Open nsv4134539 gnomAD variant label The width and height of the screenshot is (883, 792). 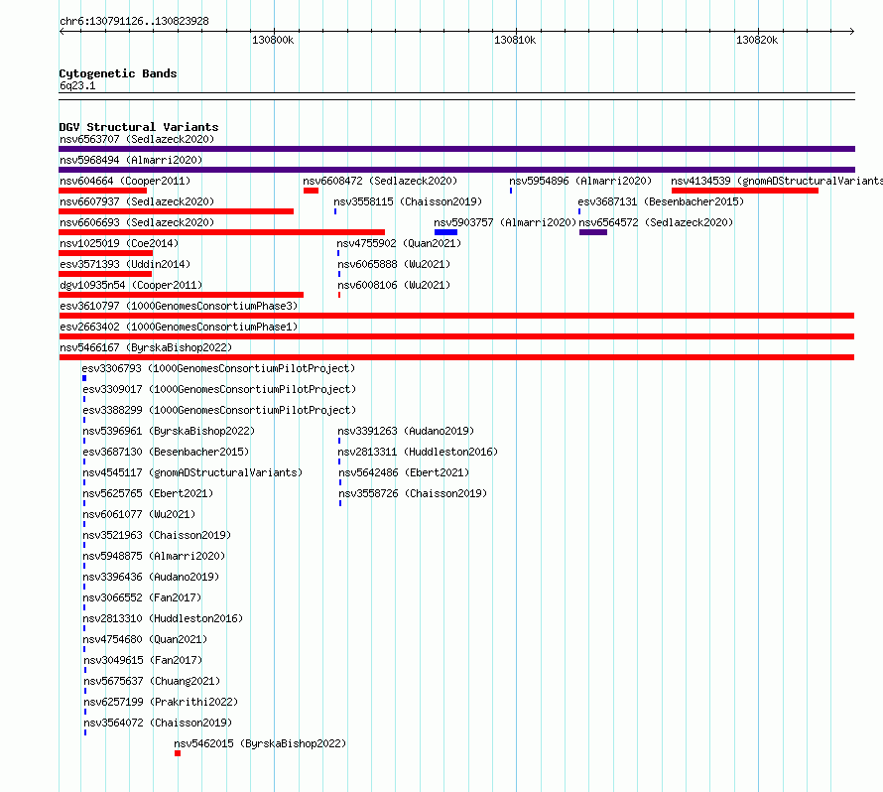coord(777,181)
